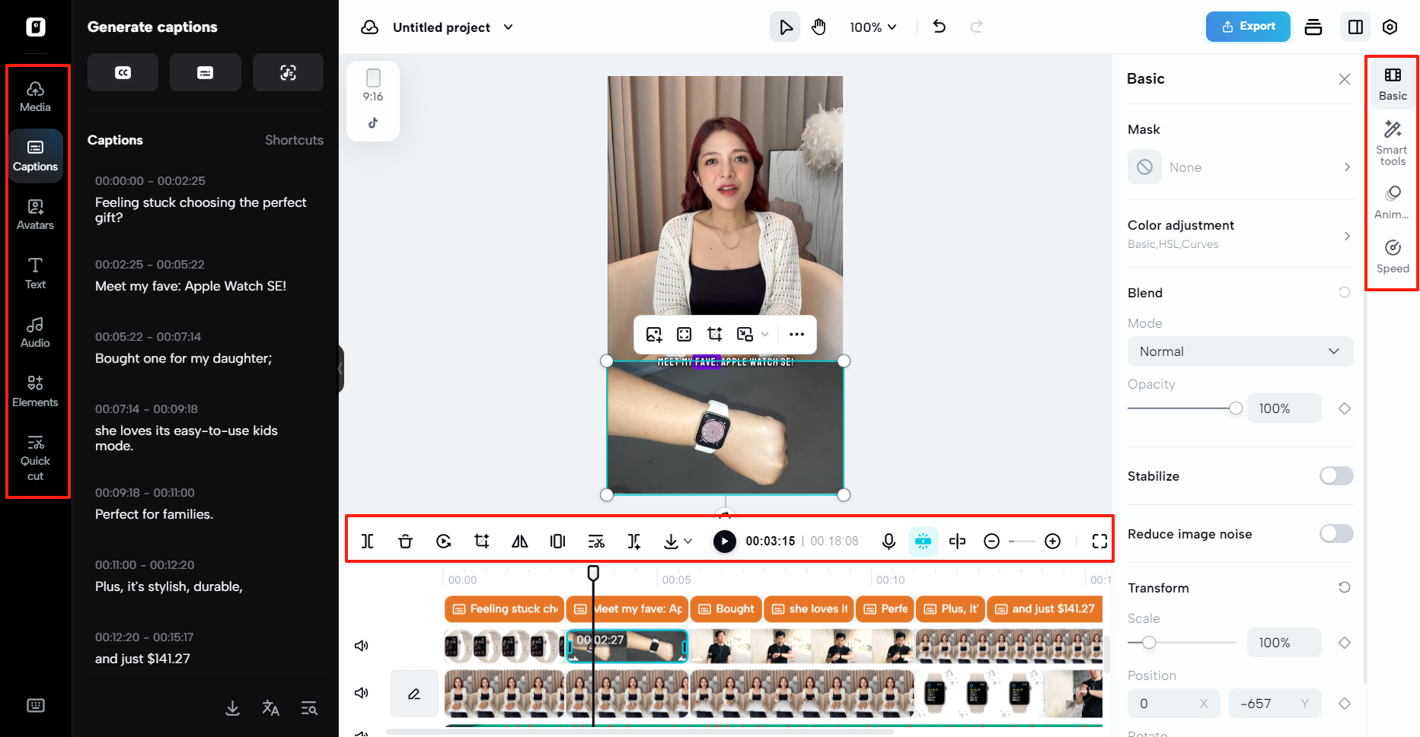Image resolution: width=1420 pixels, height=737 pixels.
Task: Open the Audio panel
Action: [x=35, y=333]
